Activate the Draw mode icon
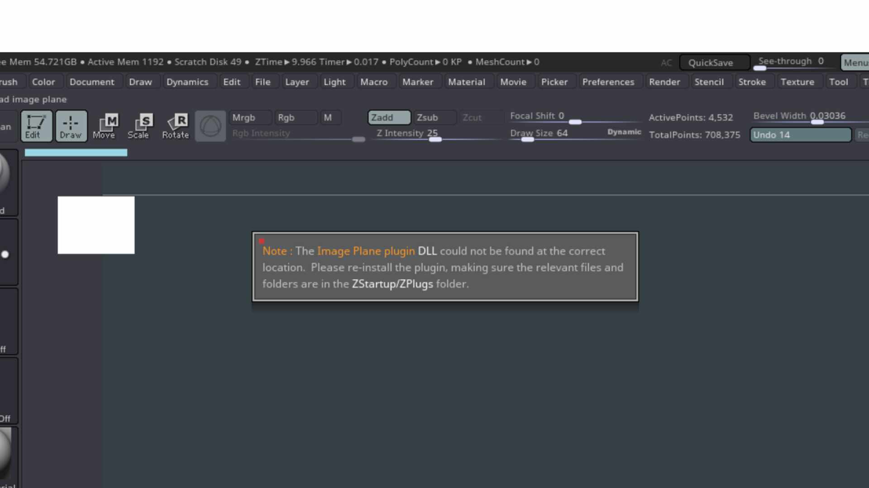The height and width of the screenshot is (488, 869). pos(71,126)
